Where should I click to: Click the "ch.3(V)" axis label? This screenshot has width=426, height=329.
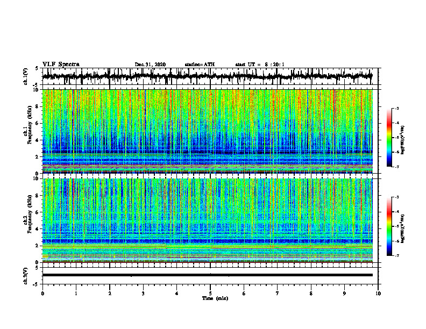pos(26,276)
